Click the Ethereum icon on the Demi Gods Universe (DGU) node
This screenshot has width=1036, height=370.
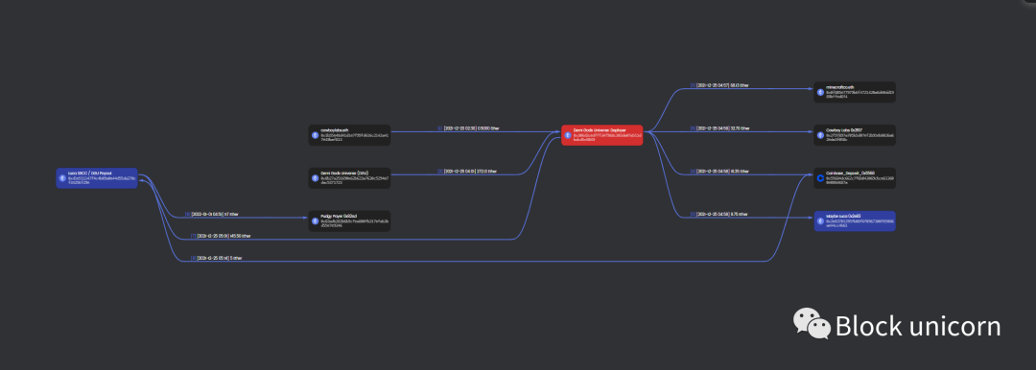pyautogui.click(x=316, y=177)
